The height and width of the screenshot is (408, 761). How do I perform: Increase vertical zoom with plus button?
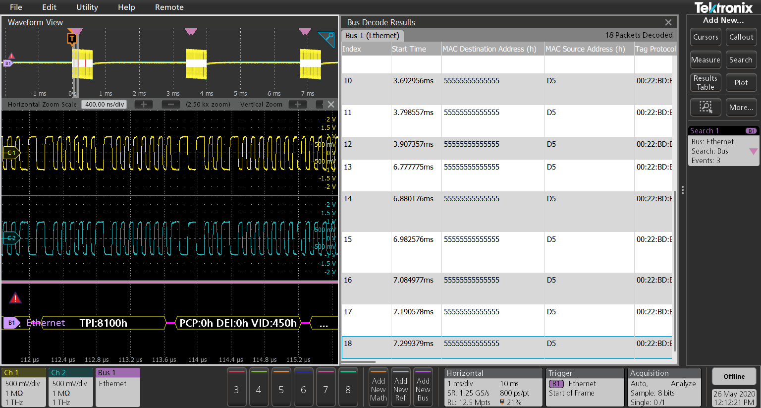pyautogui.click(x=298, y=104)
